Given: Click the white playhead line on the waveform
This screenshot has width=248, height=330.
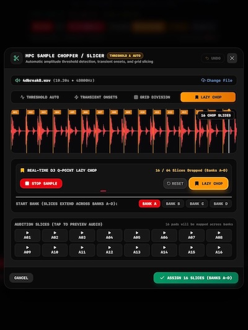Looking at the screenshot, I should (x=229, y=136).
